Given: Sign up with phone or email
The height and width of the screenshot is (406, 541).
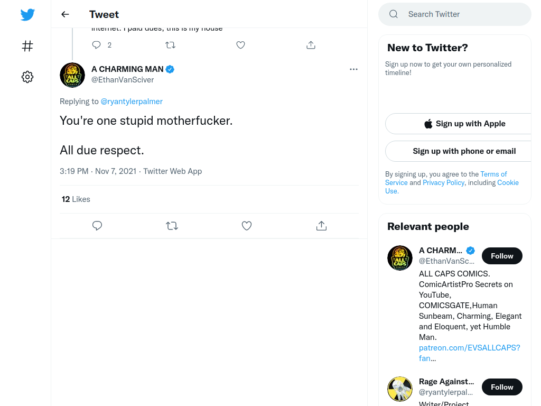Looking at the screenshot, I should [x=464, y=151].
